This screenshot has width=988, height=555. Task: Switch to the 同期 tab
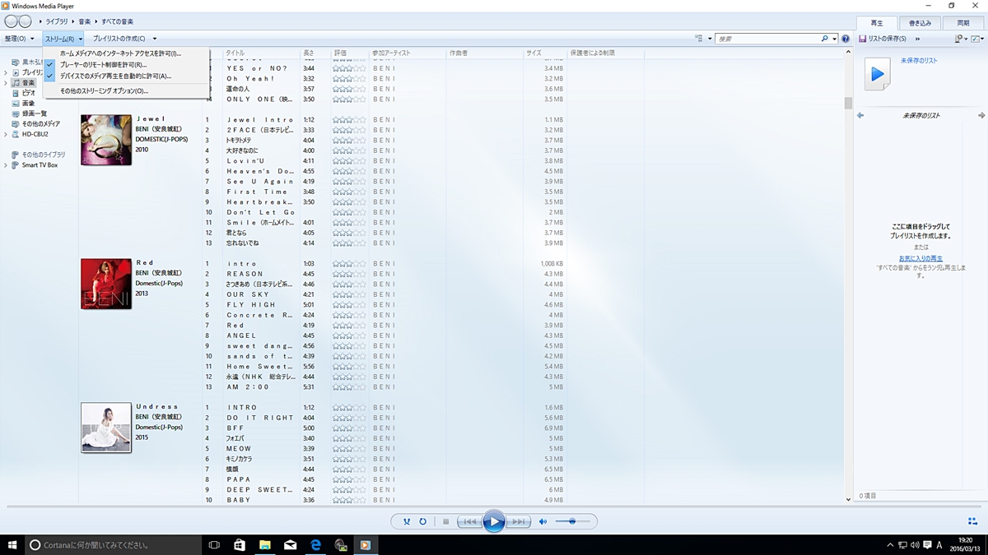coord(962,23)
